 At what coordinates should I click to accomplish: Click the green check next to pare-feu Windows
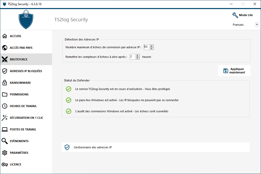coord(69,100)
